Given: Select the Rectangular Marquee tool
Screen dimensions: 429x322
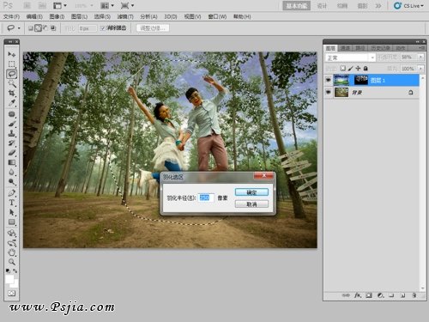Looking at the screenshot, I should click(12, 64).
